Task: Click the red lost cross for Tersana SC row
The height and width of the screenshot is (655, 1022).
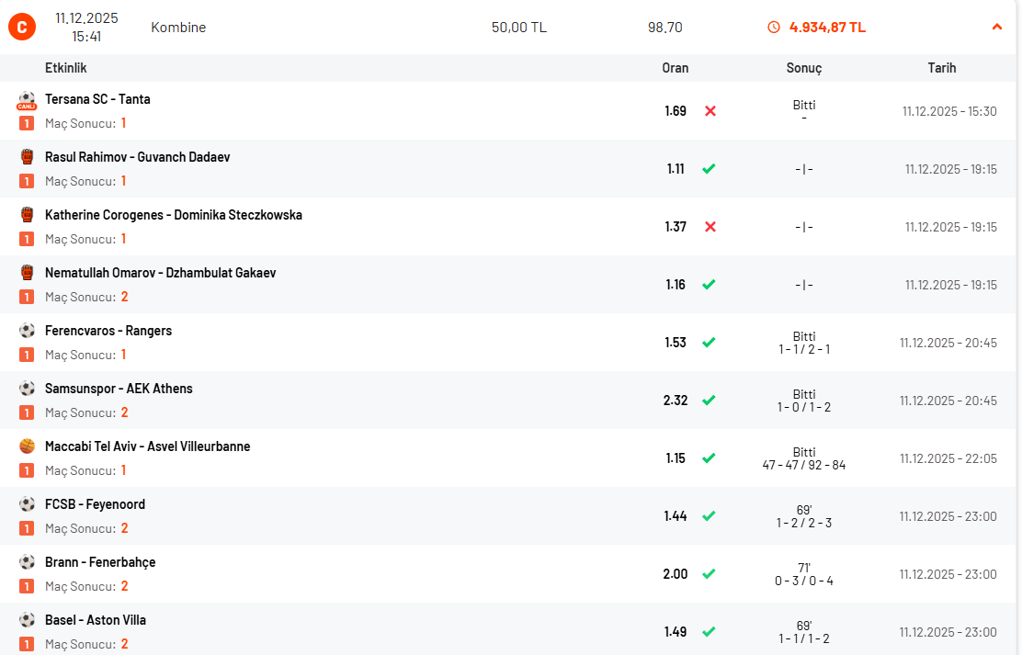Action: tap(710, 111)
